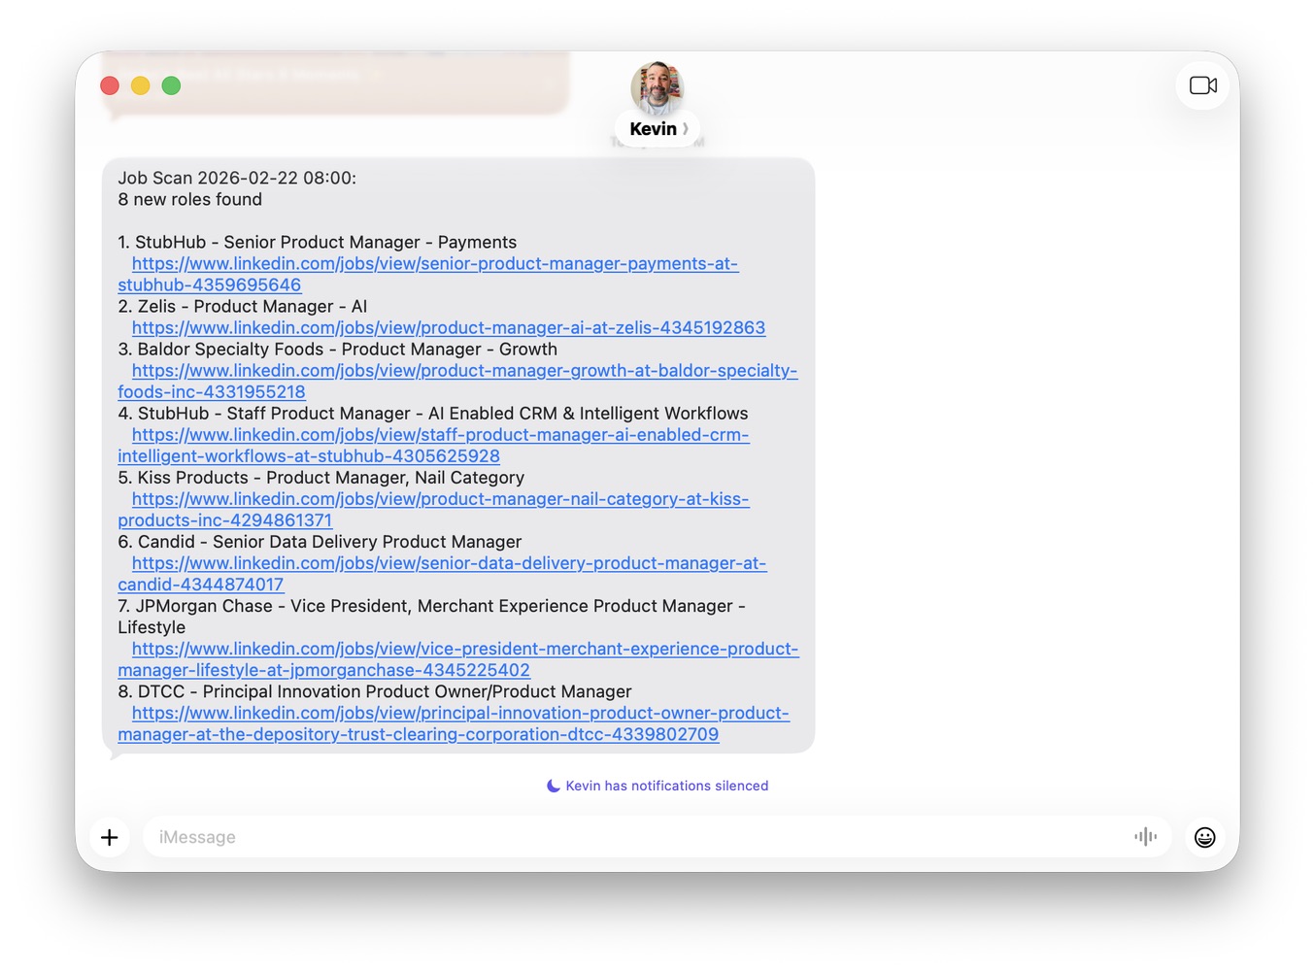Image resolution: width=1315 pixels, height=971 pixels.
Task: Click 'Kevin has notifications silenced' notice
Action: pyautogui.click(x=666, y=786)
